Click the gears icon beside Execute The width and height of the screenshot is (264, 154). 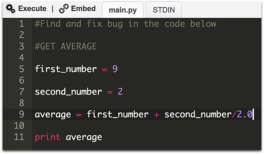click(10, 9)
